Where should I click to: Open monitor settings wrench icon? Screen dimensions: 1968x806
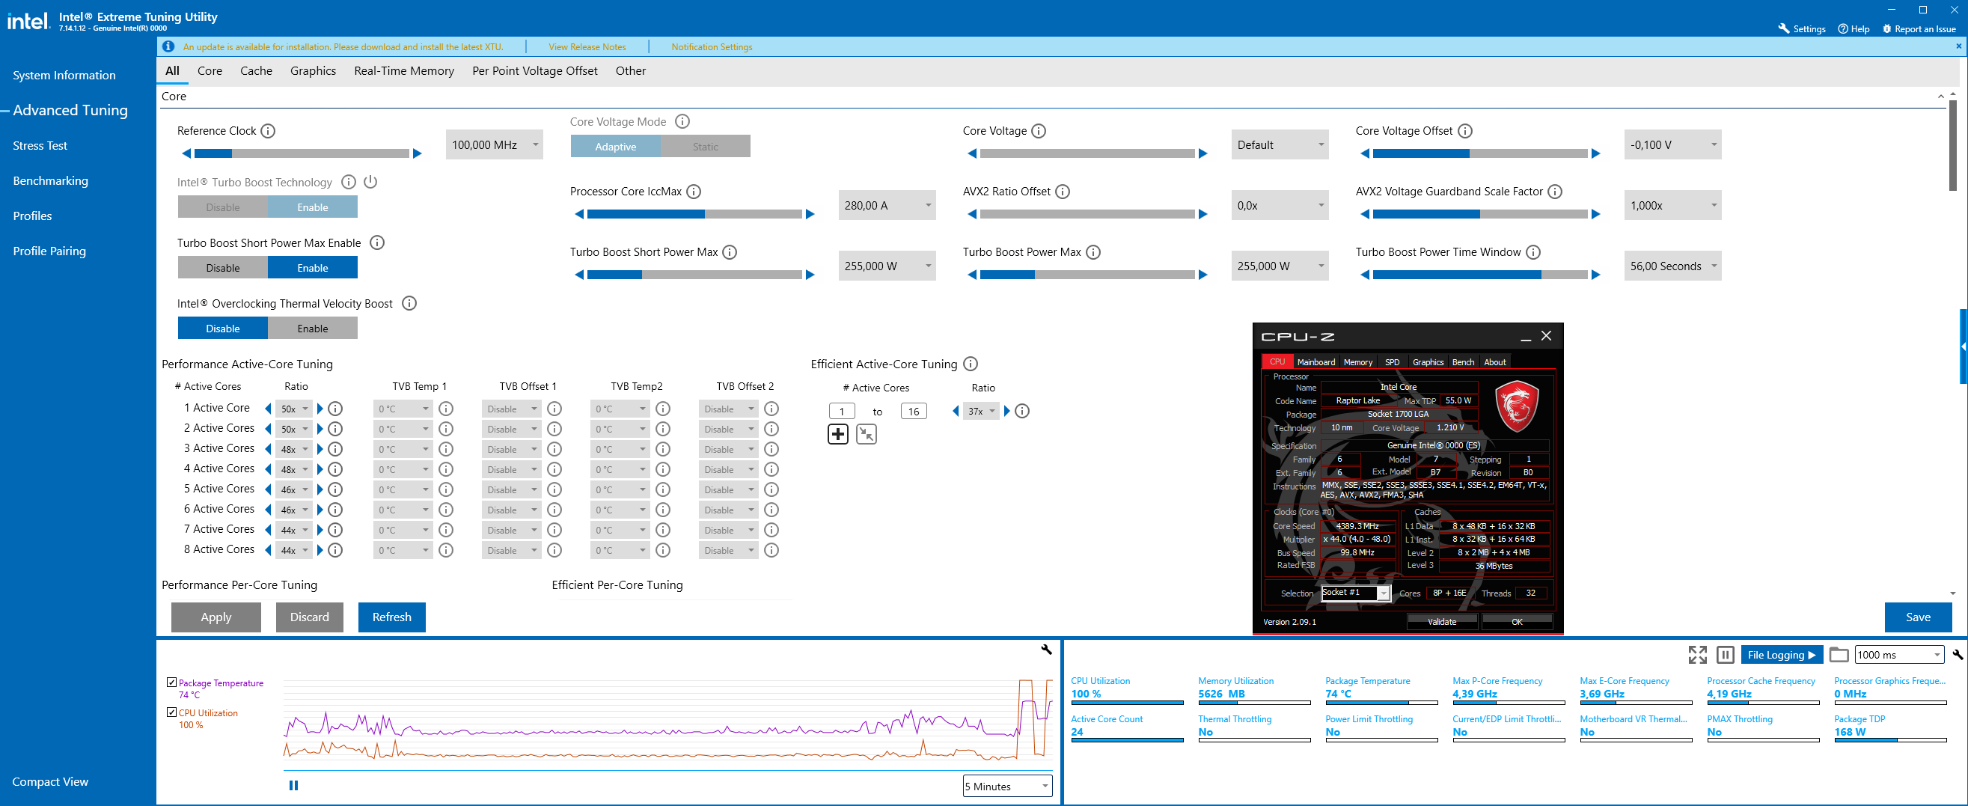[1958, 655]
